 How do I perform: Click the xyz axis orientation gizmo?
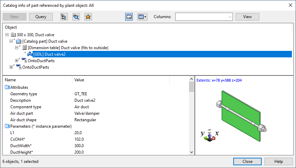coord(209,135)
